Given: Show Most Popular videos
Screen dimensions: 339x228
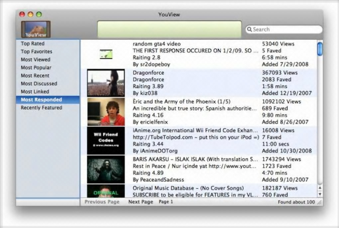Looking at the screenshot, I should 36,68.
